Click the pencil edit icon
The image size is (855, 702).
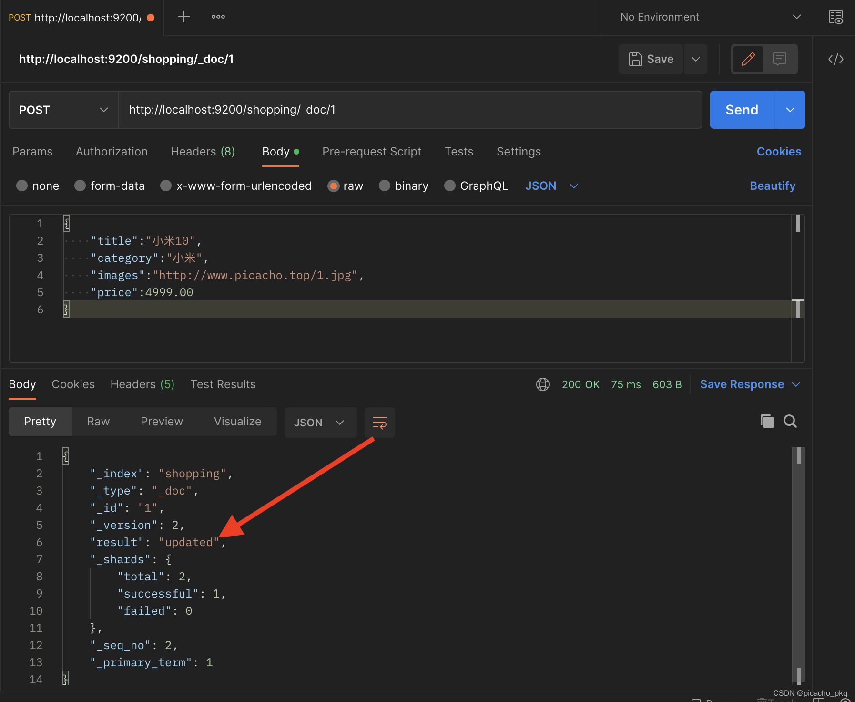pos(748,59)
